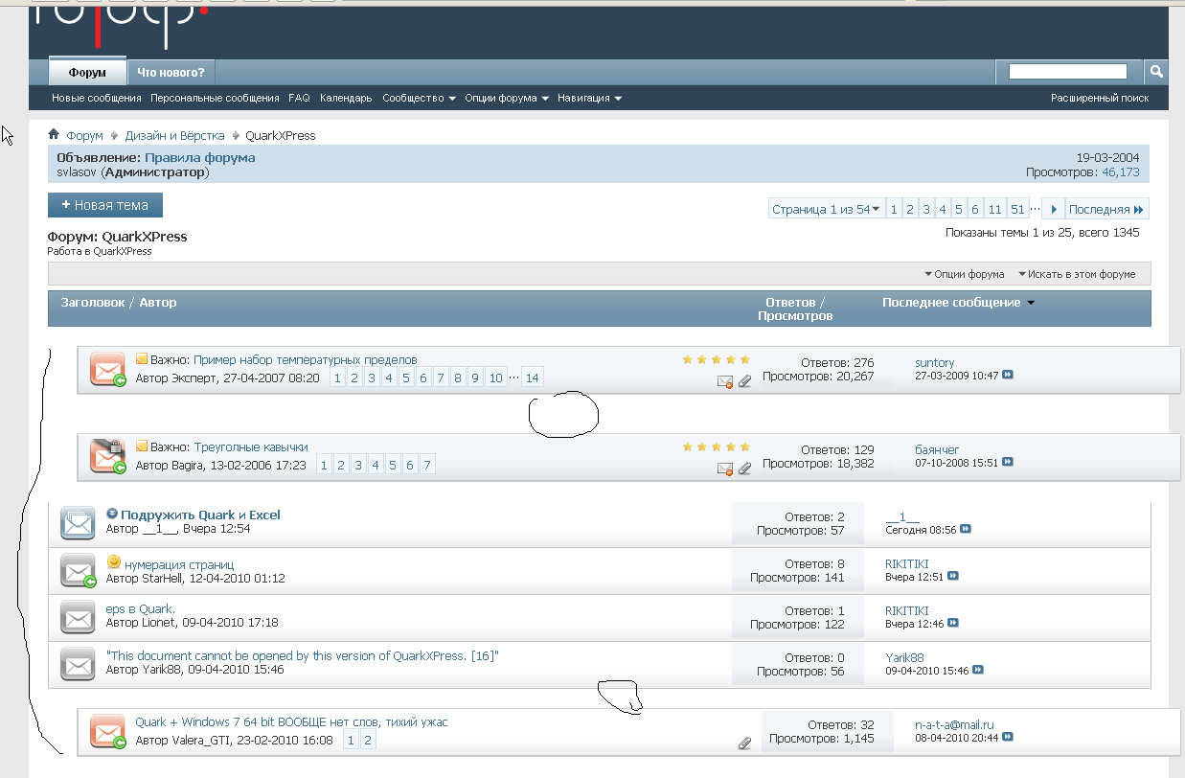This screenshot has height=778, width=1185.
Task: Open Персональные сообщения menu item
Action: click(x=215, y=98)
